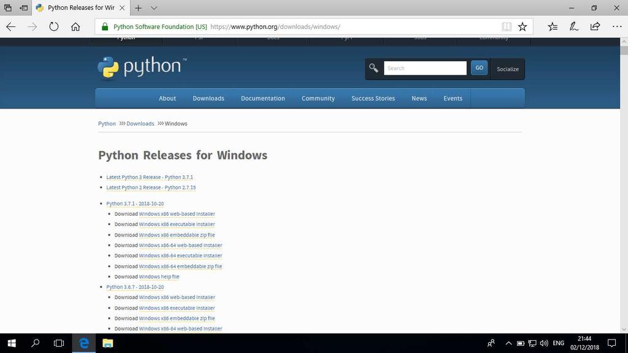
Task: Add page to favorites with star icon
Action: 523,27
